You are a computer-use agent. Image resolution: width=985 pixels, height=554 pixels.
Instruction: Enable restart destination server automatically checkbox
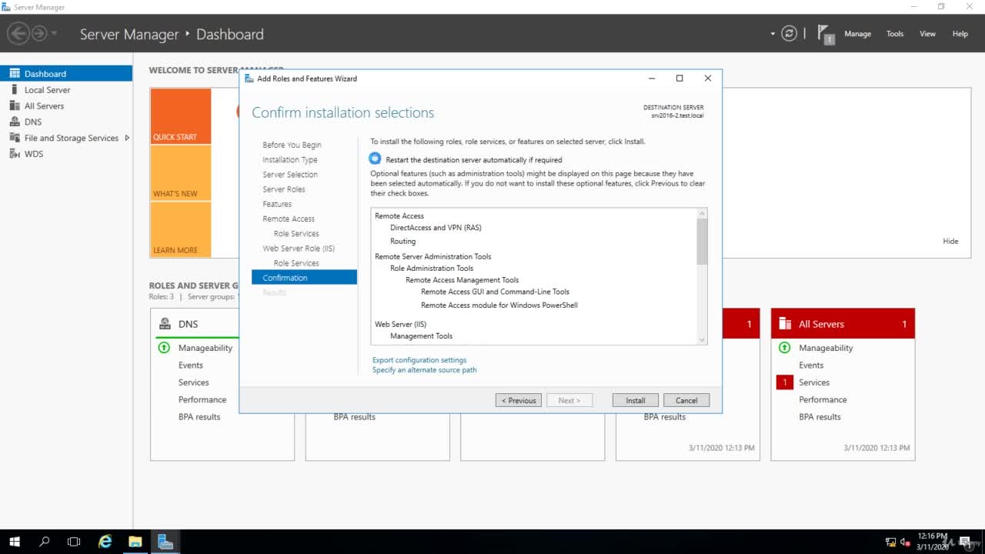375,159
